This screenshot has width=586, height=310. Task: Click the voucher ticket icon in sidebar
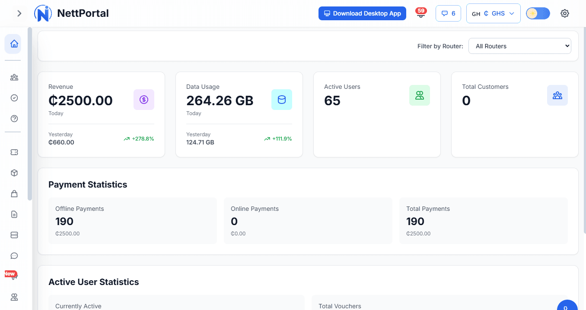click(14, 152)
